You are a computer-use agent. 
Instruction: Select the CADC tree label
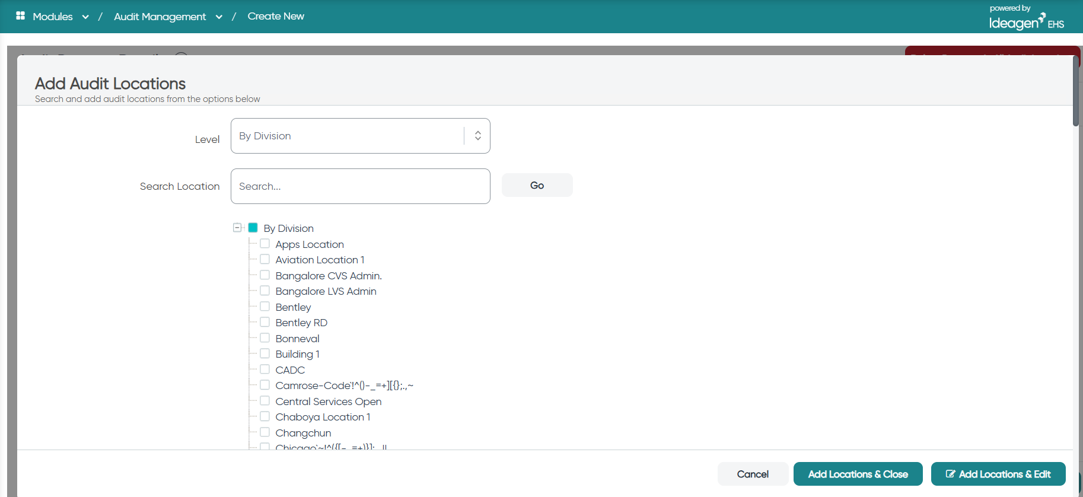pyautogui.click(x=290, y=370)
